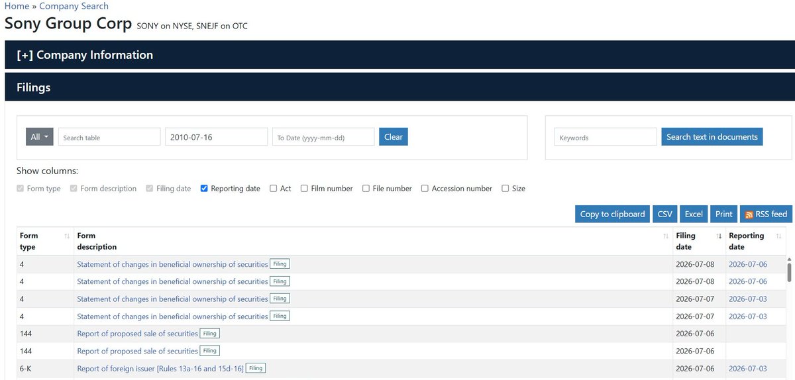Clear the date filters

coord(394,137)
